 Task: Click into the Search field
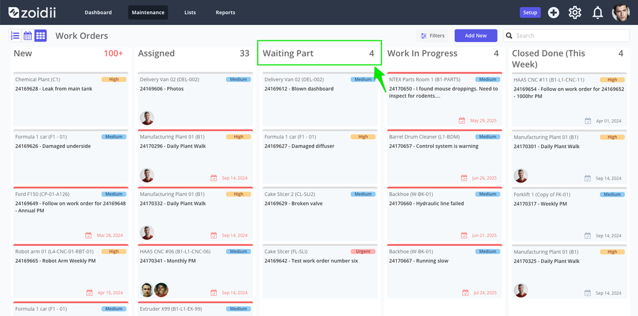pos(566,36)
